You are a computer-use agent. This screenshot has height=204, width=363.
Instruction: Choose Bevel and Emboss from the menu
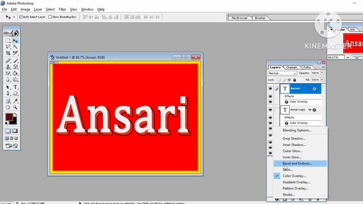[x=300, y=164]
